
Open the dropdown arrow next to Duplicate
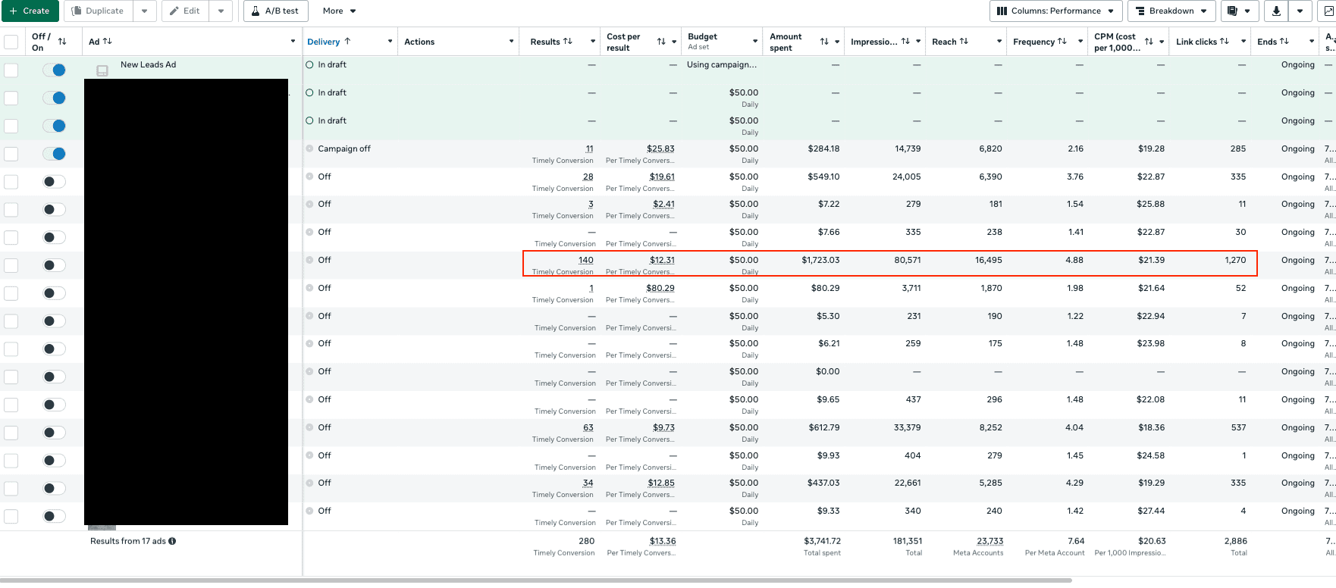[145, 11]
